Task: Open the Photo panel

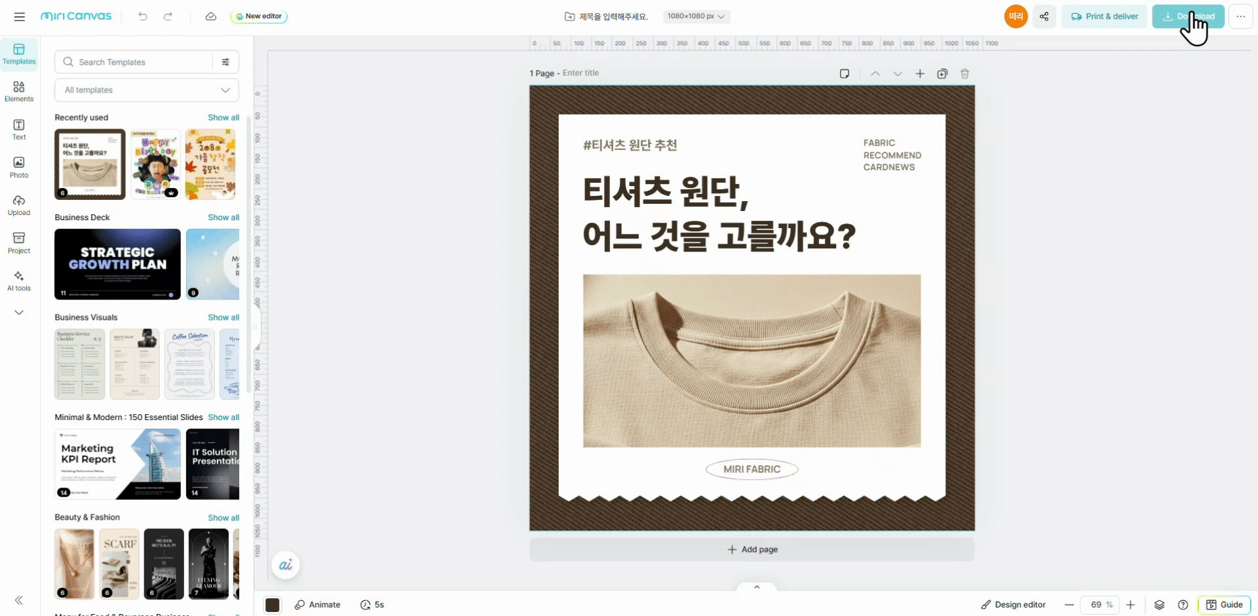Action: point(18,166)
